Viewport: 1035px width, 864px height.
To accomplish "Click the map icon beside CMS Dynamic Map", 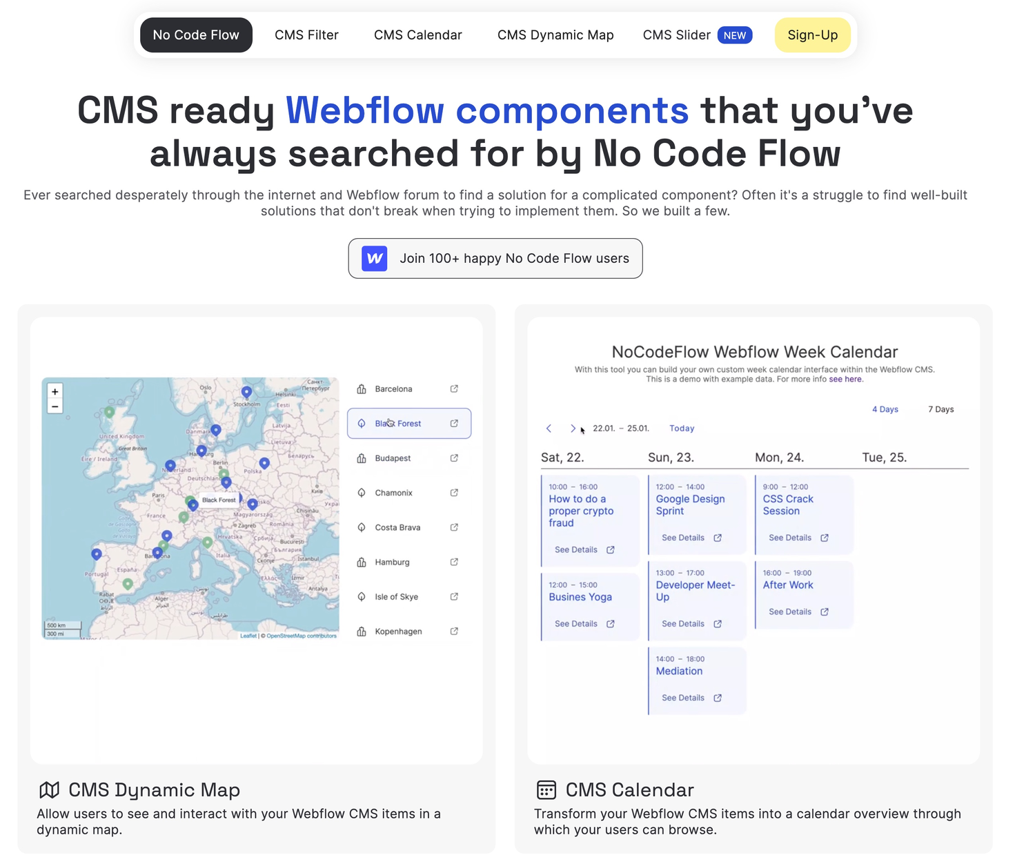I will pyautogui.click(x=49, y=790).
